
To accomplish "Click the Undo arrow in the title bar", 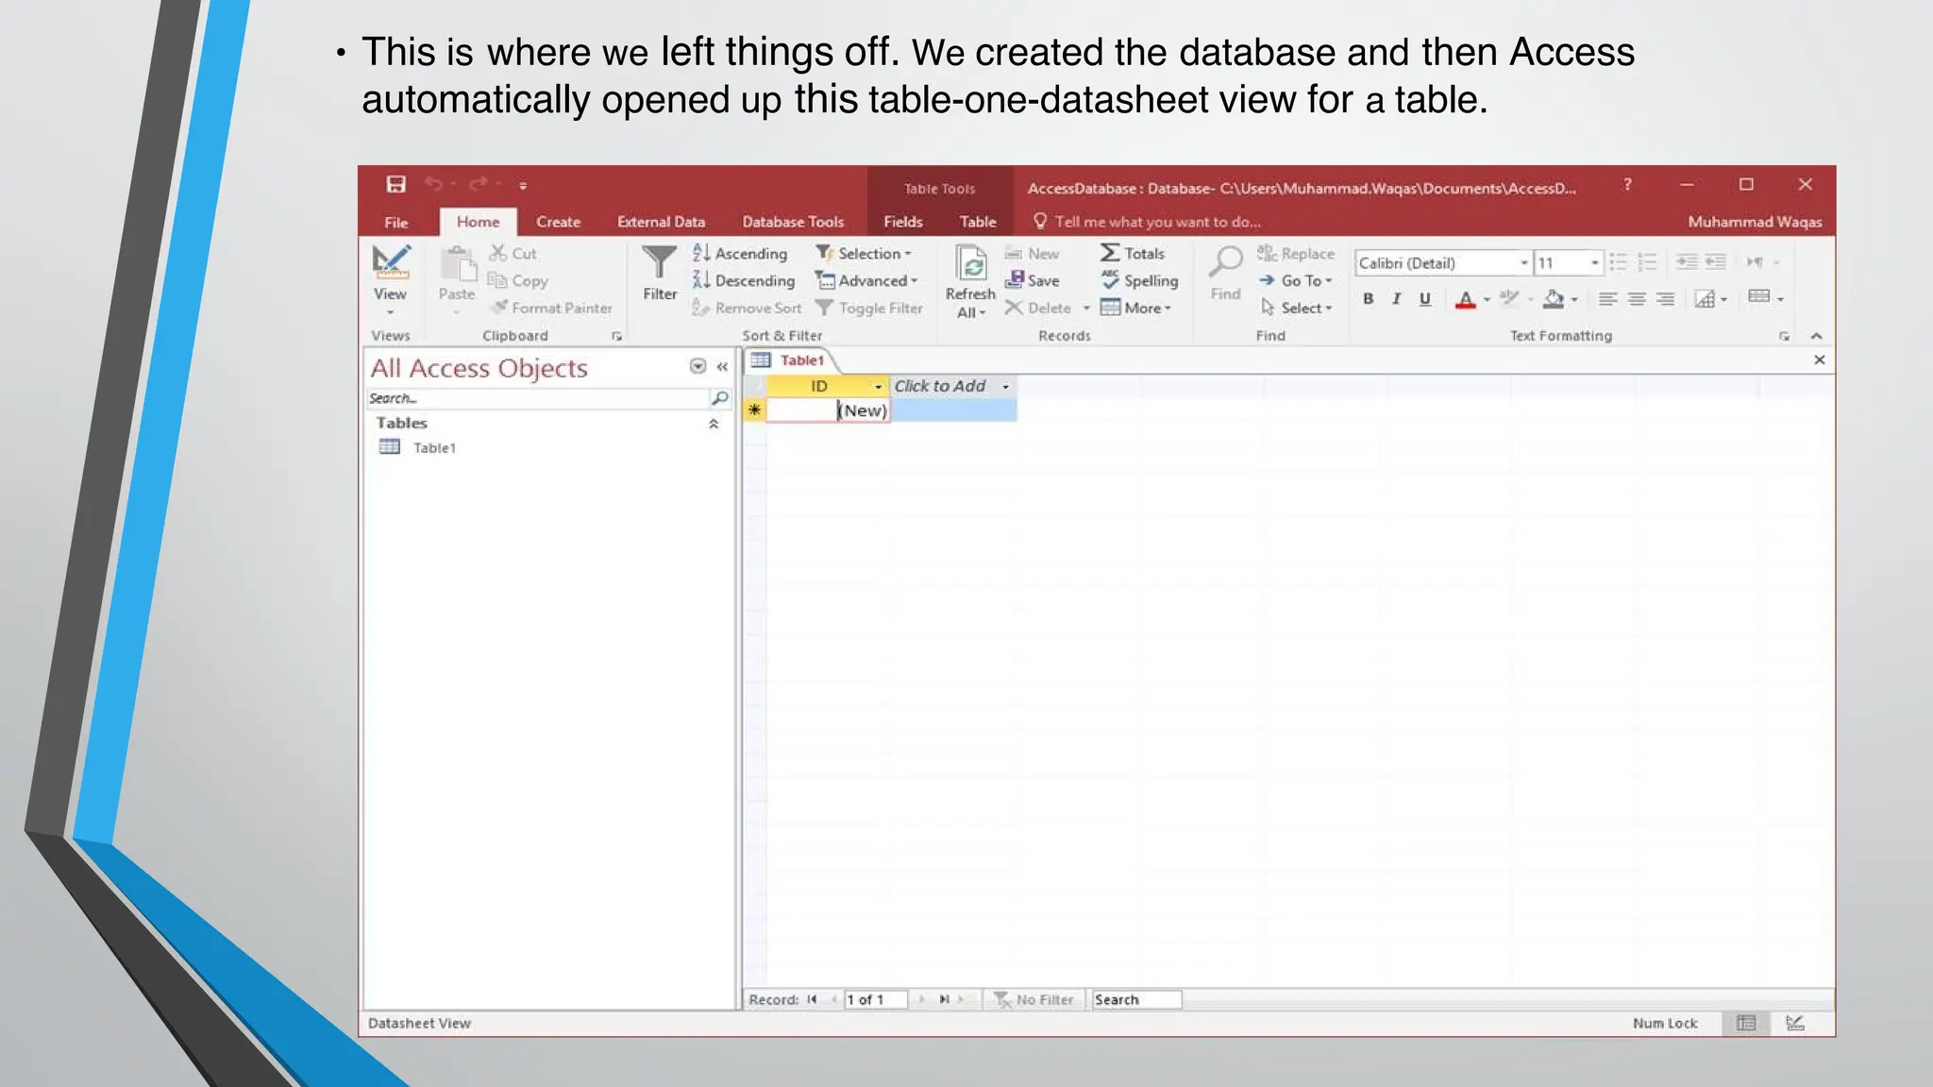I will click(x=433, y=184).
